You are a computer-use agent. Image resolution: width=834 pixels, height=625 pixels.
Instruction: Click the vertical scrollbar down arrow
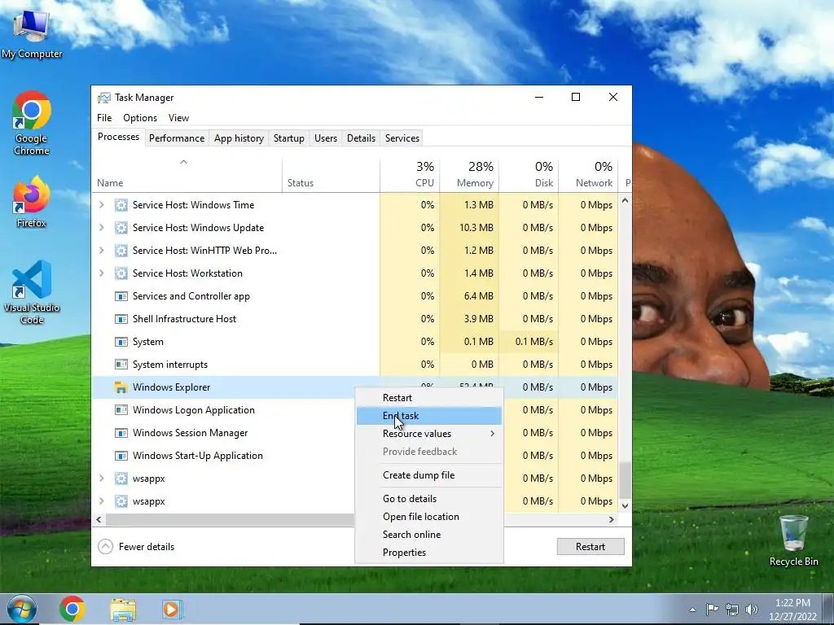(x=625, y=506)
